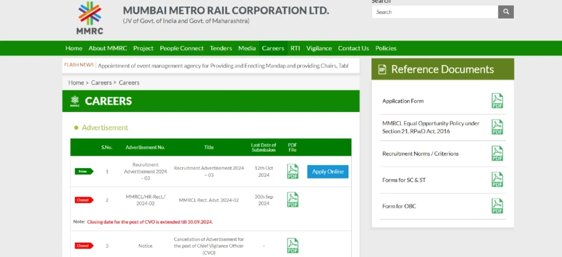Image resolution: width=562 pixels, height=257 pixels.
Task: Click the flash news event management headline
Action: (x=223, y=66)
